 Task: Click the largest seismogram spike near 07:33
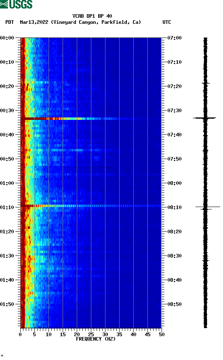[x=204, y=118]
